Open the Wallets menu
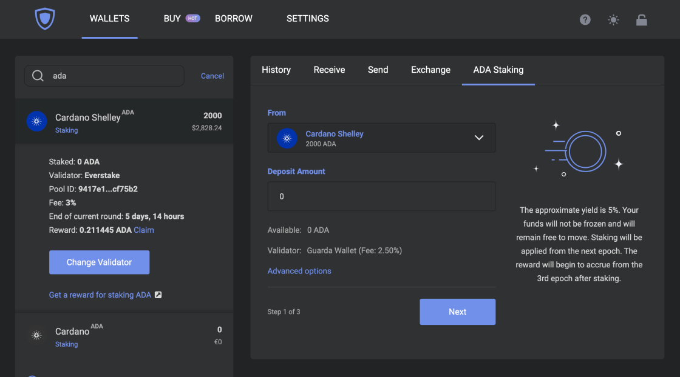 pos(110,19)
